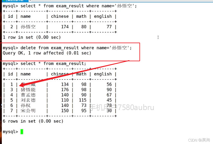Click the name 刘玄德 in the table
Image resolution: width=213 pixels, height=144 pixels.
point(28,100)
